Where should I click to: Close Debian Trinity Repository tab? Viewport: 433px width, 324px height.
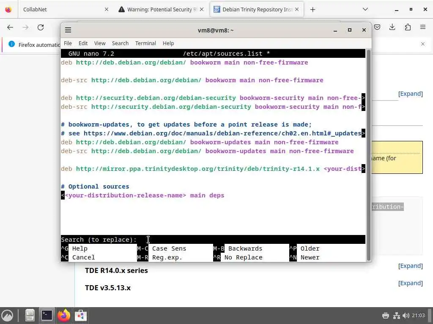point(297,9)
